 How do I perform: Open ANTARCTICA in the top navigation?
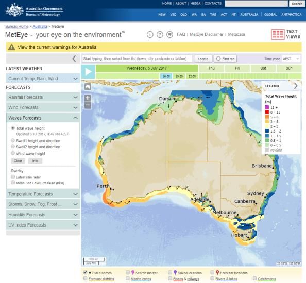(292, 14)
